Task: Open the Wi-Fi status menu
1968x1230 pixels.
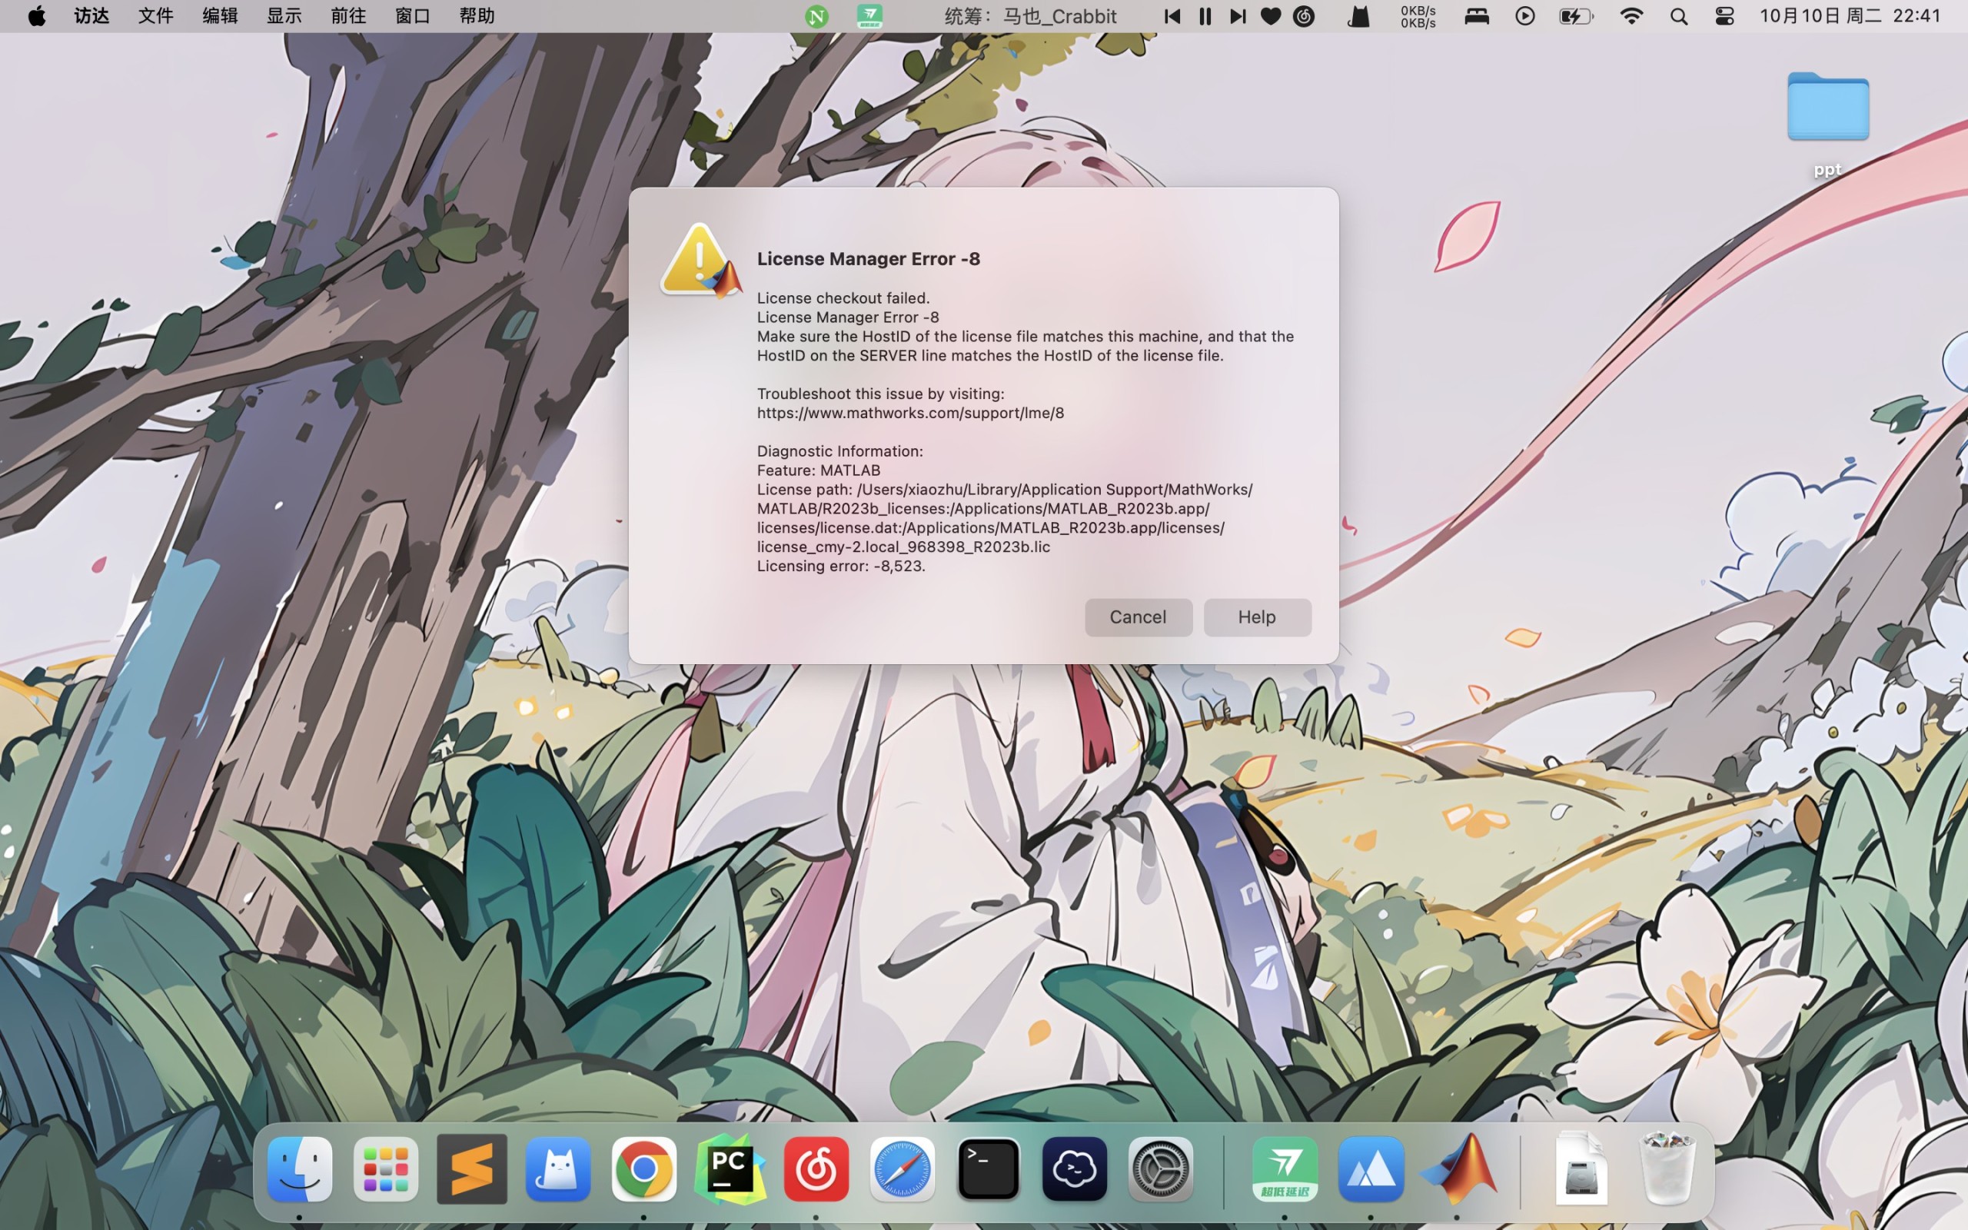Action: pos(1631,16)
